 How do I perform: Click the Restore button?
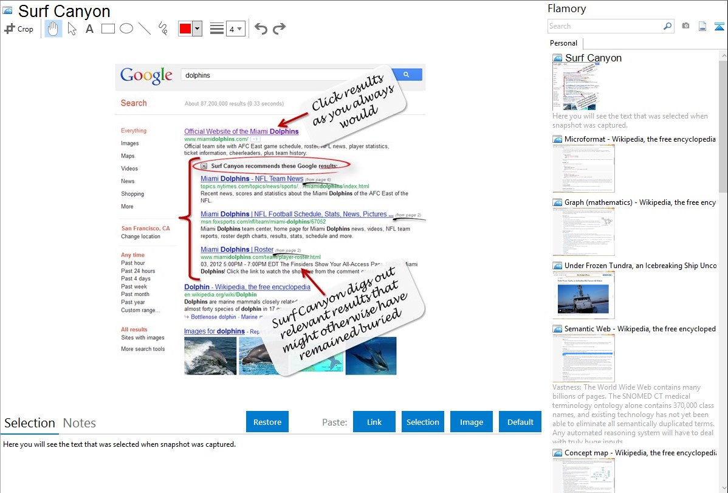(267, 422)
